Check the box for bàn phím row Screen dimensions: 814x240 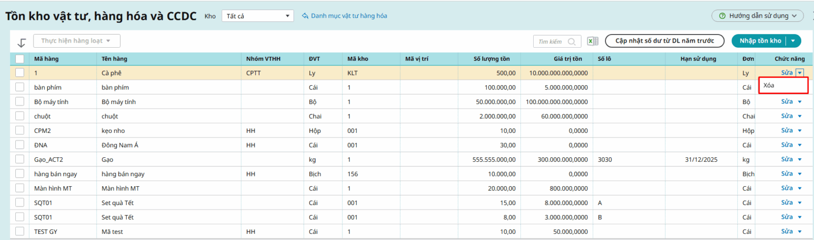20,87
